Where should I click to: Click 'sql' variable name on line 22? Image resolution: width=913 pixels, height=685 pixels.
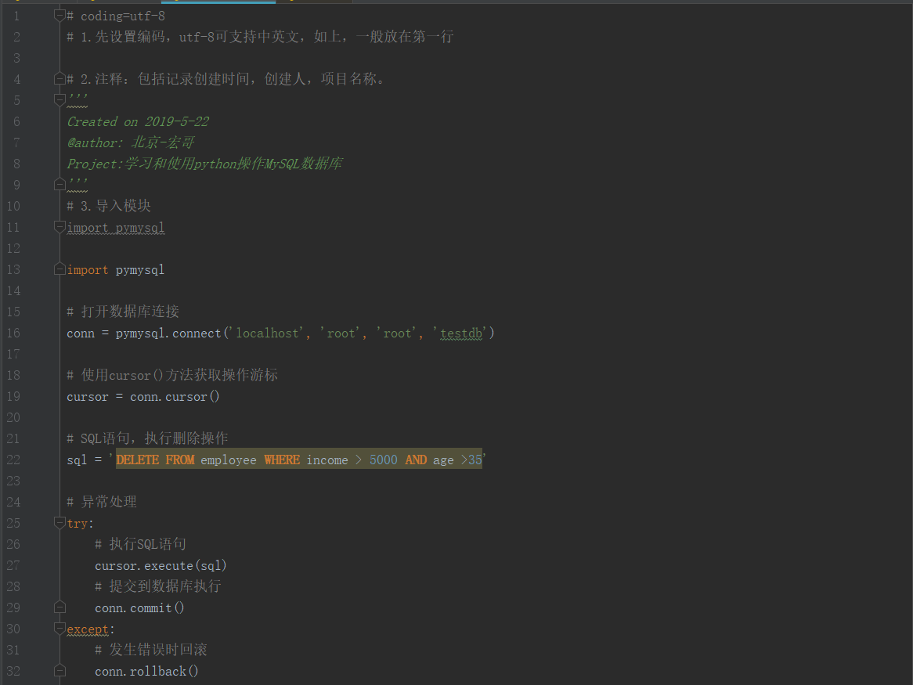[x=77, y=460]
